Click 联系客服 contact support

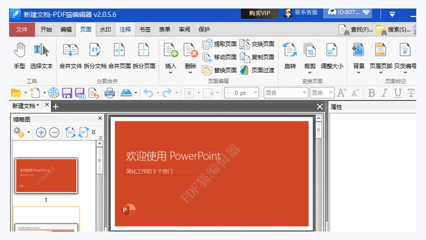301,13
